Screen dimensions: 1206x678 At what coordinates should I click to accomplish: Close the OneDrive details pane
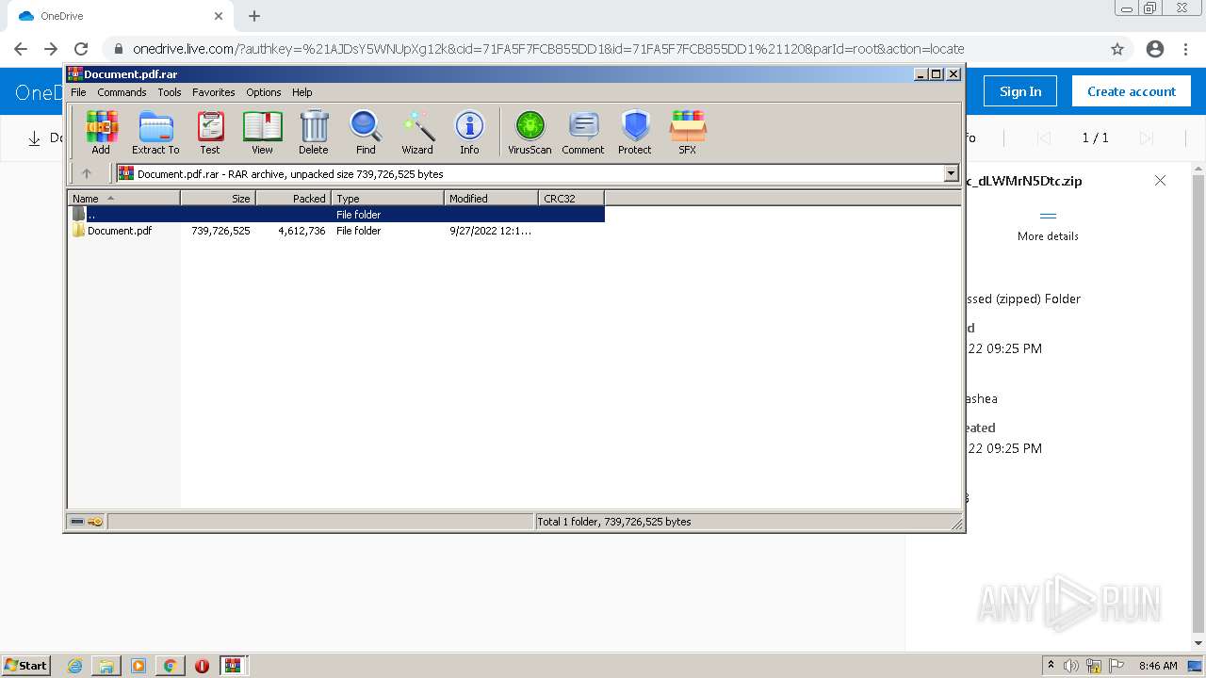(1160, 181)
